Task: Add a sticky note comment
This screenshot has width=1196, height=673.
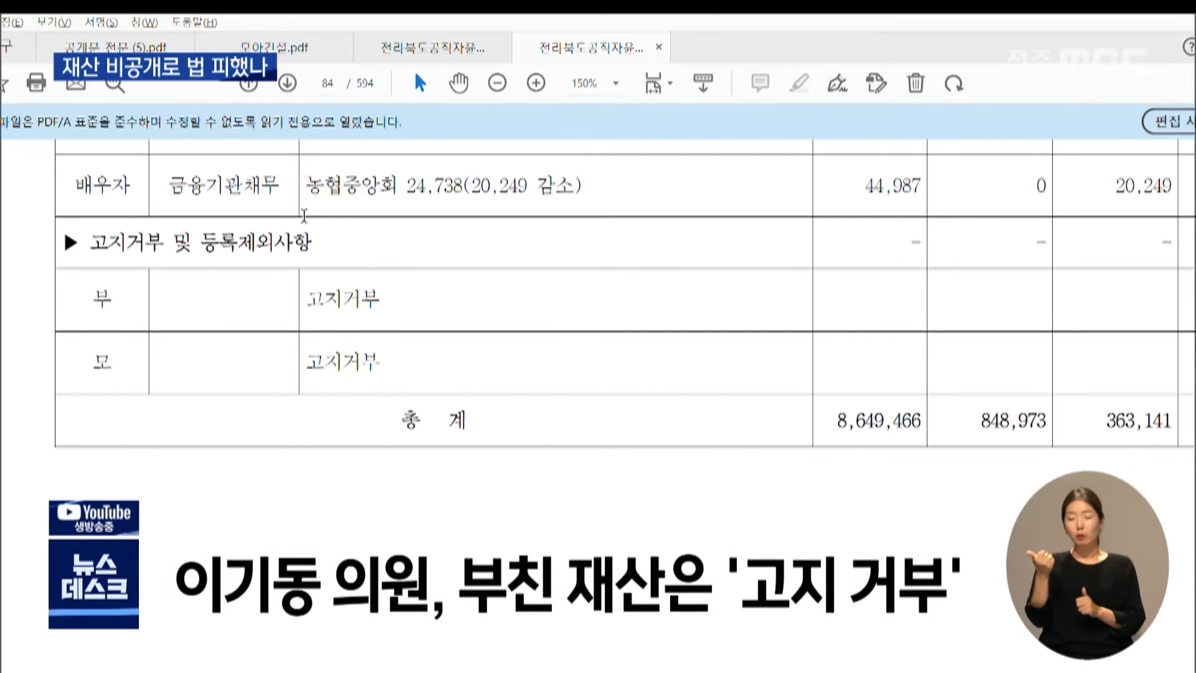Action: click(760, 83)
